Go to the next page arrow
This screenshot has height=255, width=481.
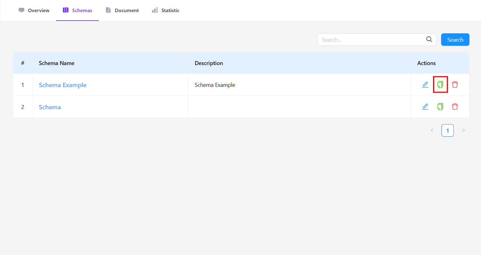click(x=463, y=130)
